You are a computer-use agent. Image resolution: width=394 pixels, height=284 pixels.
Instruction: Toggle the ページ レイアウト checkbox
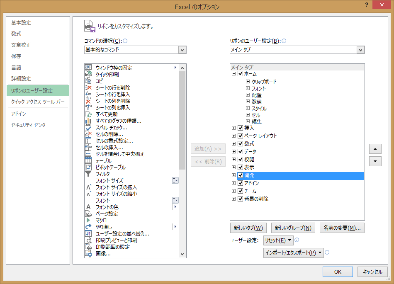pyautogui.click(x=240, y=136)
